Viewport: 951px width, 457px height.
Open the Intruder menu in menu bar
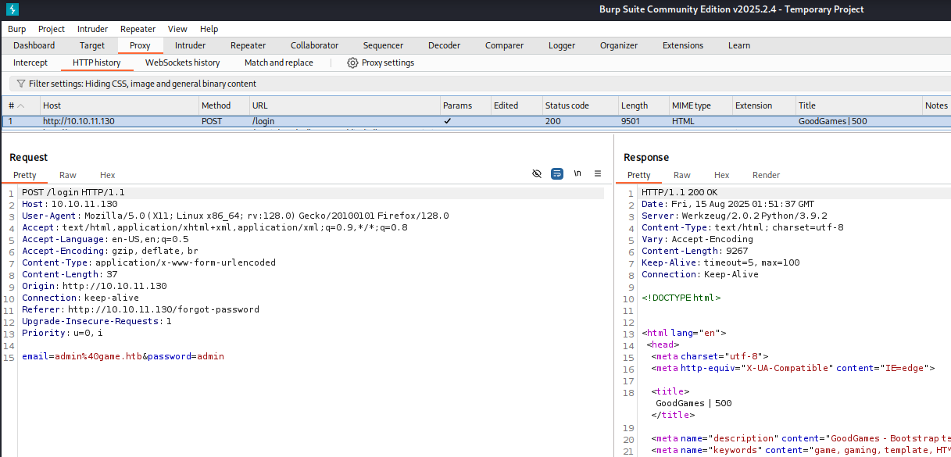92,29
